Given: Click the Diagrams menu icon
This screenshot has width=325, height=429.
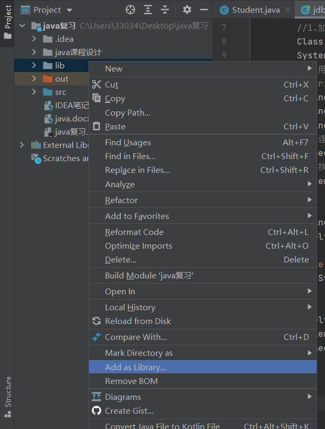Looking at the screenshot, I should pyautogui.click(x=96, y=397).
